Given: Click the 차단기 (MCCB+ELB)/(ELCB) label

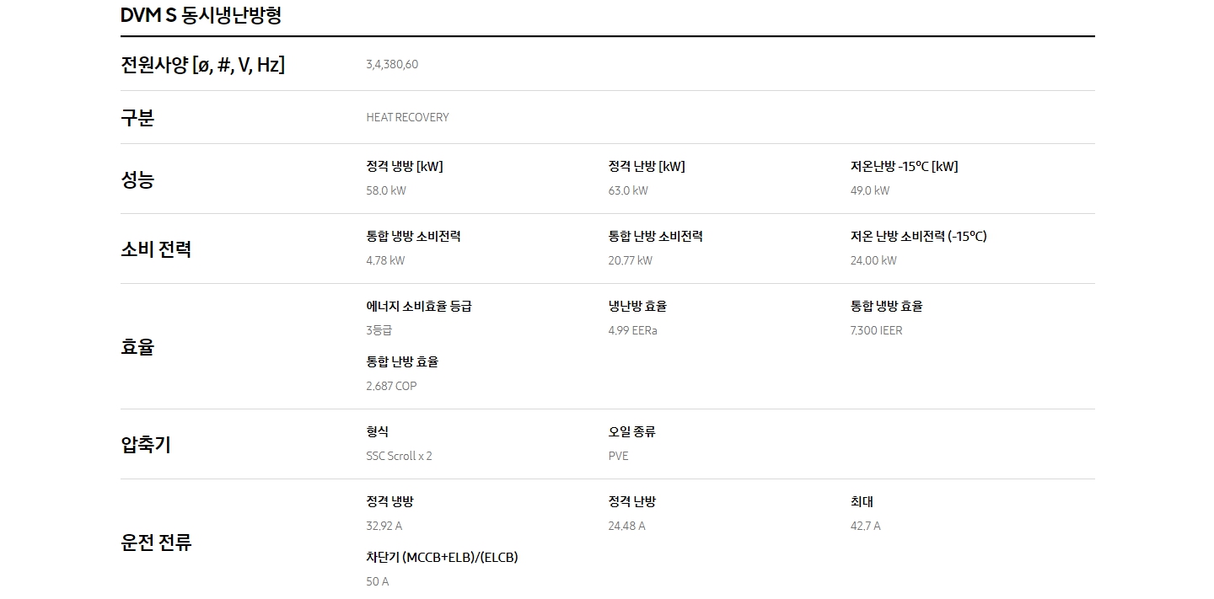Looking at the screenshot, I should (x=442, y=557).
